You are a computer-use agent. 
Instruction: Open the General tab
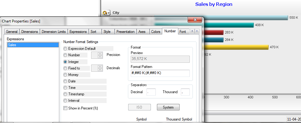point(12,32)
